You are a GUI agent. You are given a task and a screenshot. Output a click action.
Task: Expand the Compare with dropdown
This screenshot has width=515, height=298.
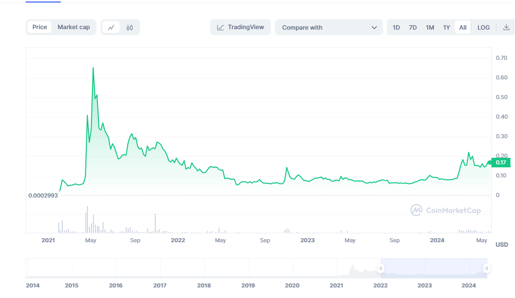click(x=329, y=28)
